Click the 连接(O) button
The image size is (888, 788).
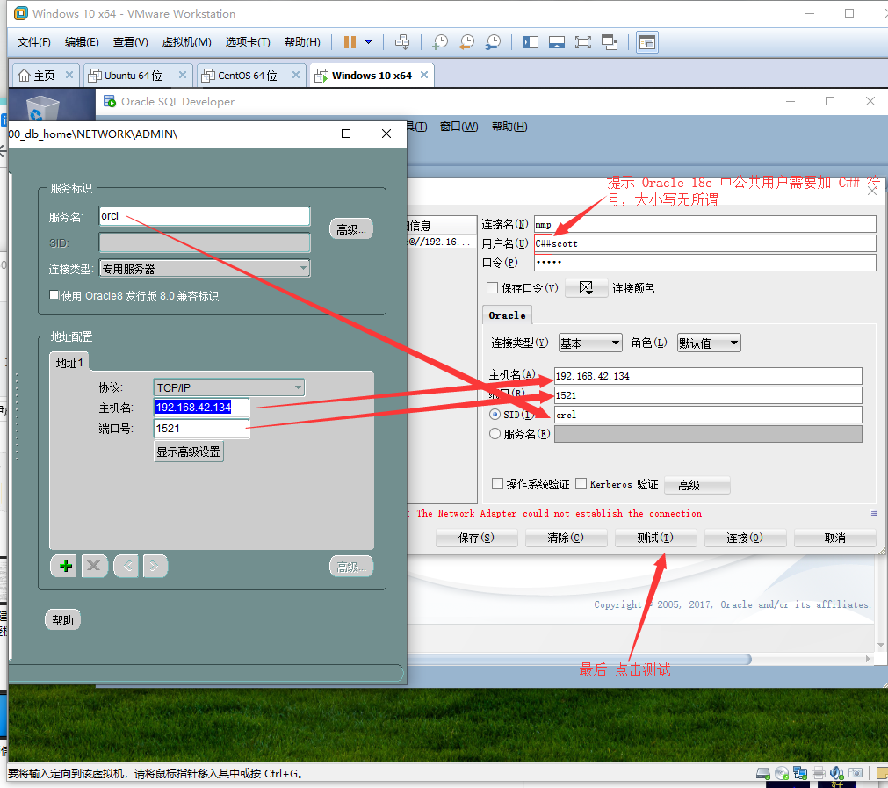click(745, 538)
